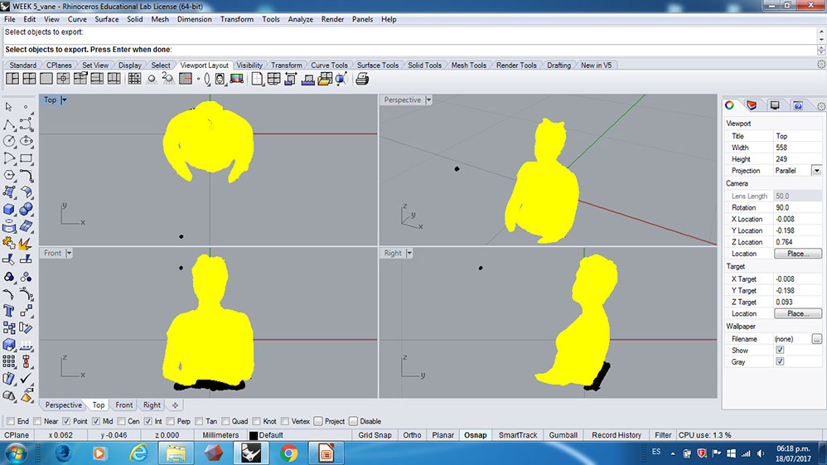The height and width of the screenshot is (465, 827).
Task: Click the Print icon in toolbar
Action: pyautogui.click(x=362, y=80)
